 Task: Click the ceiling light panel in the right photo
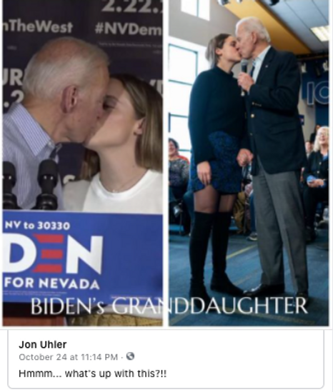tap(321, 33)
